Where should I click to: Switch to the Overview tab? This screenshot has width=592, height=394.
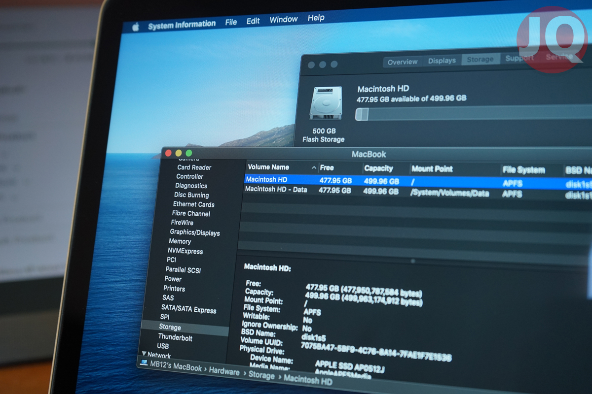(x=403, y=62)
